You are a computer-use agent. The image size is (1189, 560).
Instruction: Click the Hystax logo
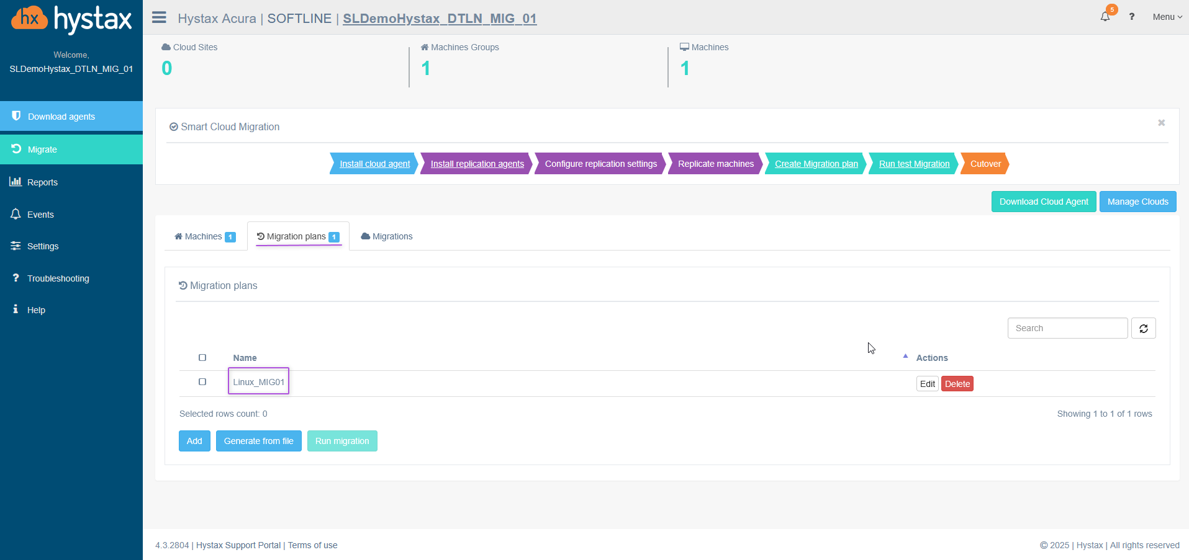tap(71, 19)
